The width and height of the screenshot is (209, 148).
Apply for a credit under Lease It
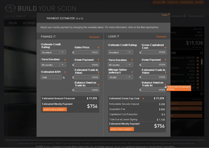coord(122,129)
